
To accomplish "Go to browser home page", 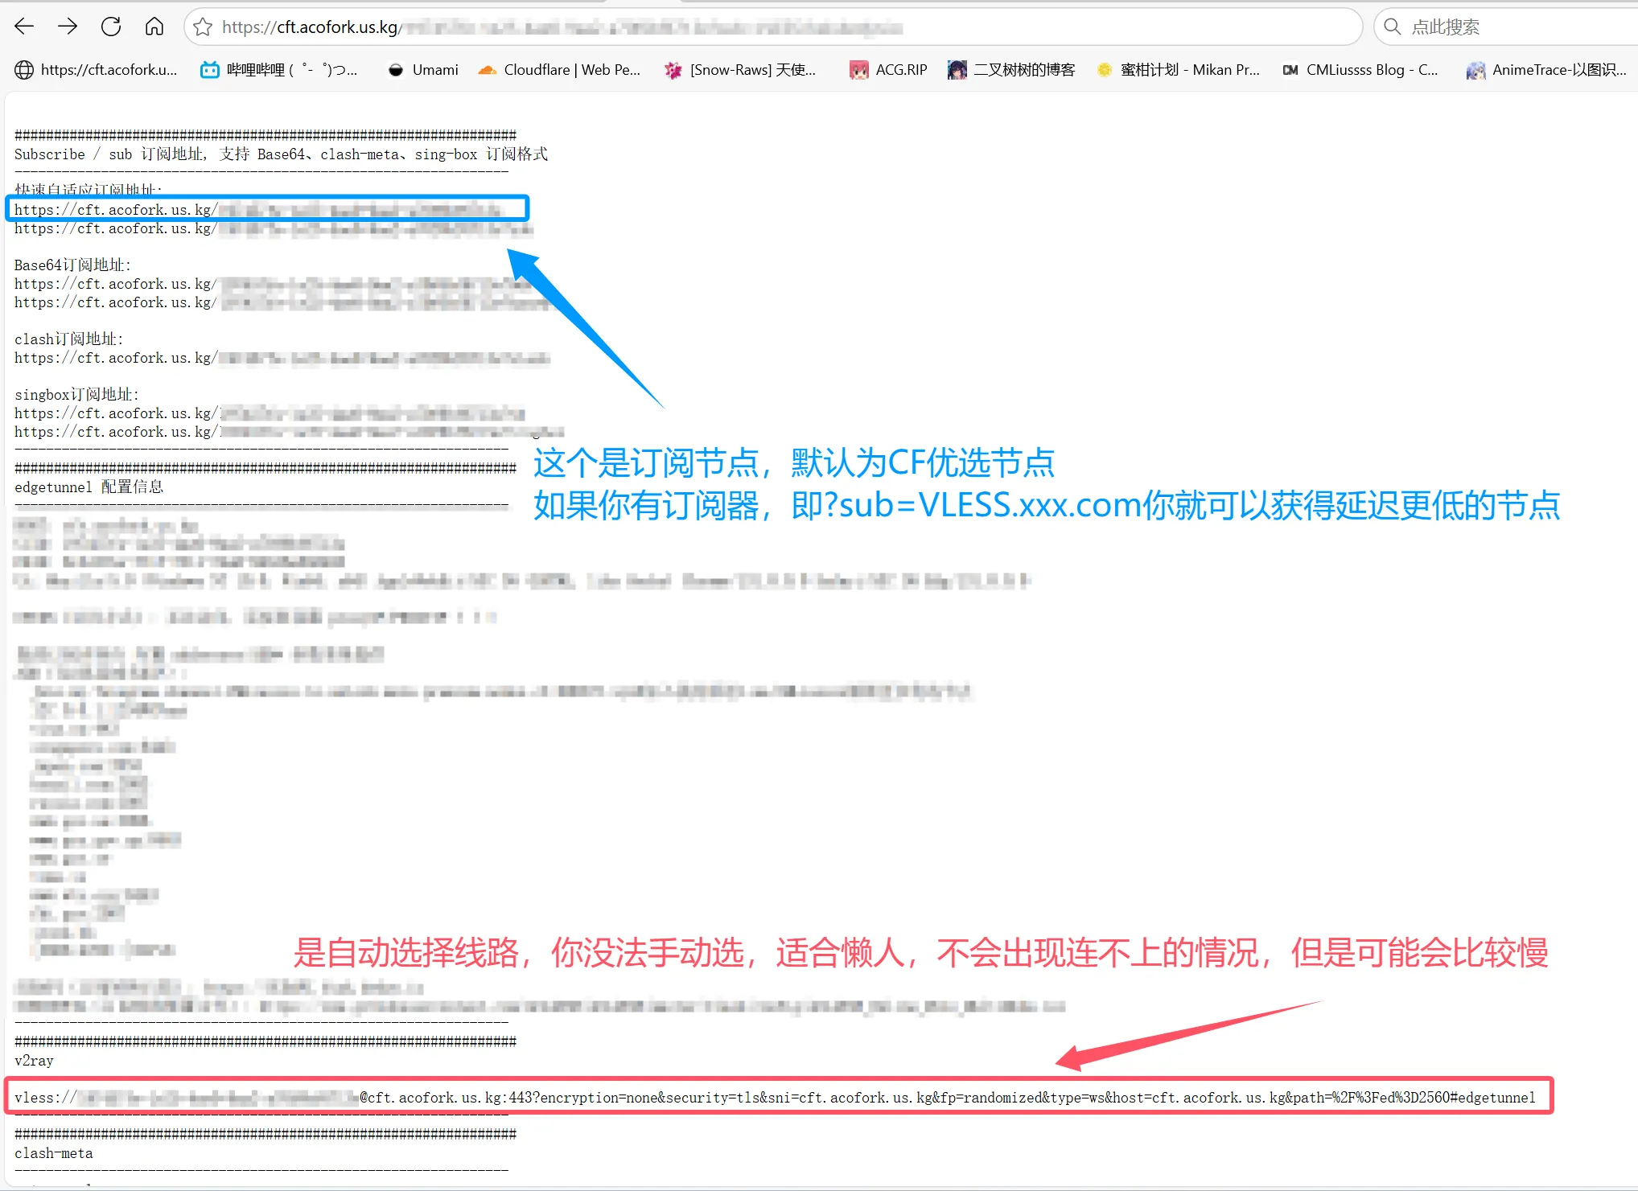I will tap(154, 27).
